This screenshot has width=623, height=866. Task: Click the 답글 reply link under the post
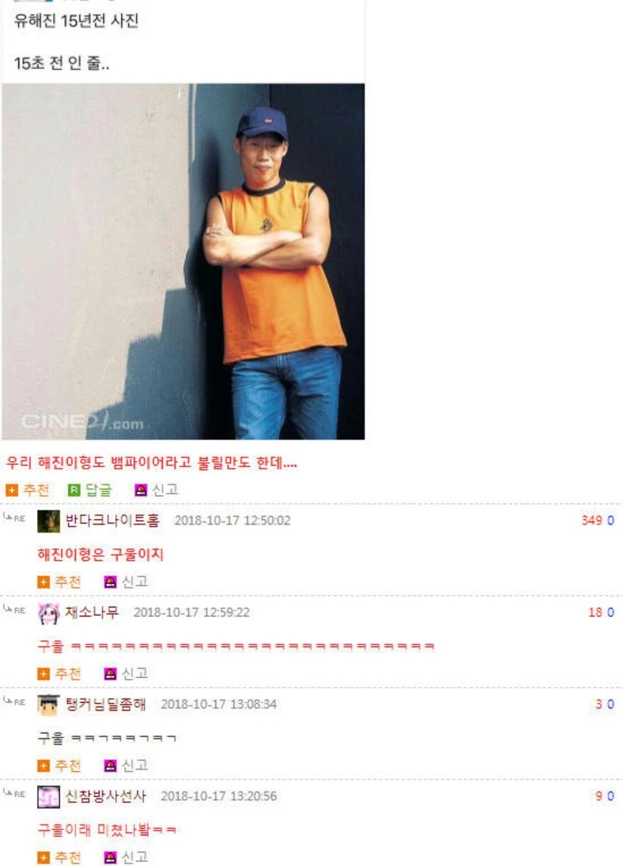[x=98, y=490]
